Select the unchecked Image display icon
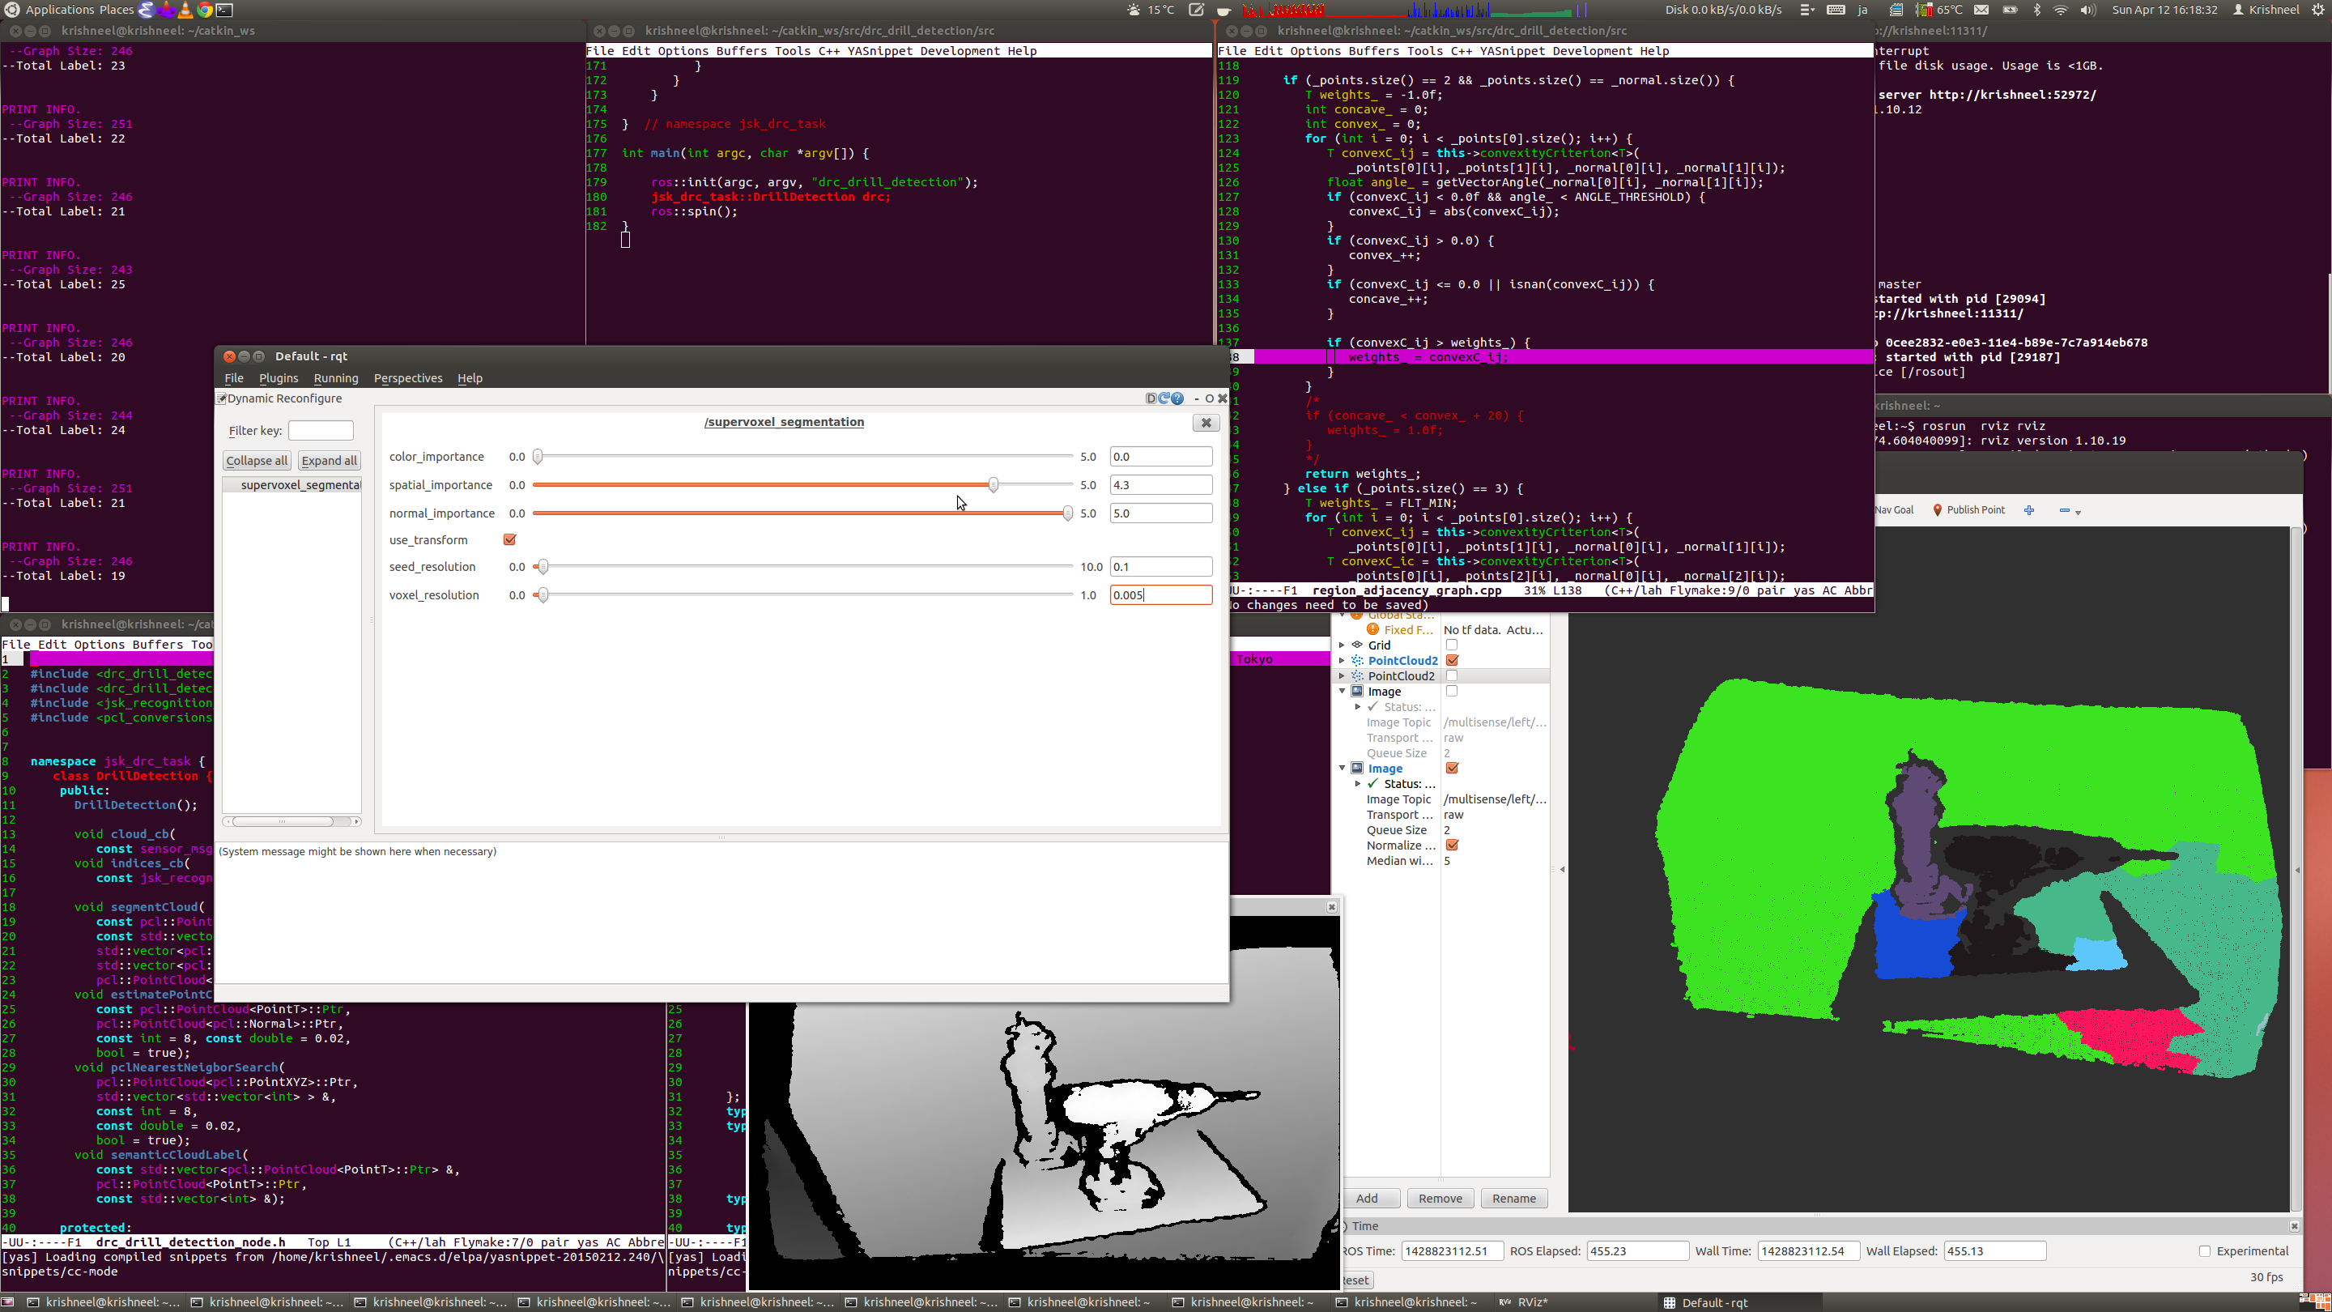Screen dimensions: 2332x1312 pyautogui.click(x=1357, y=691)
